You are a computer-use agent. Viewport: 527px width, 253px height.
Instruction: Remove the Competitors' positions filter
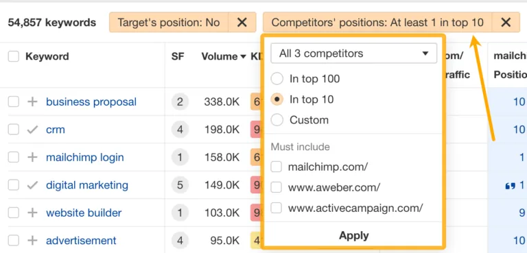(506, 23)
